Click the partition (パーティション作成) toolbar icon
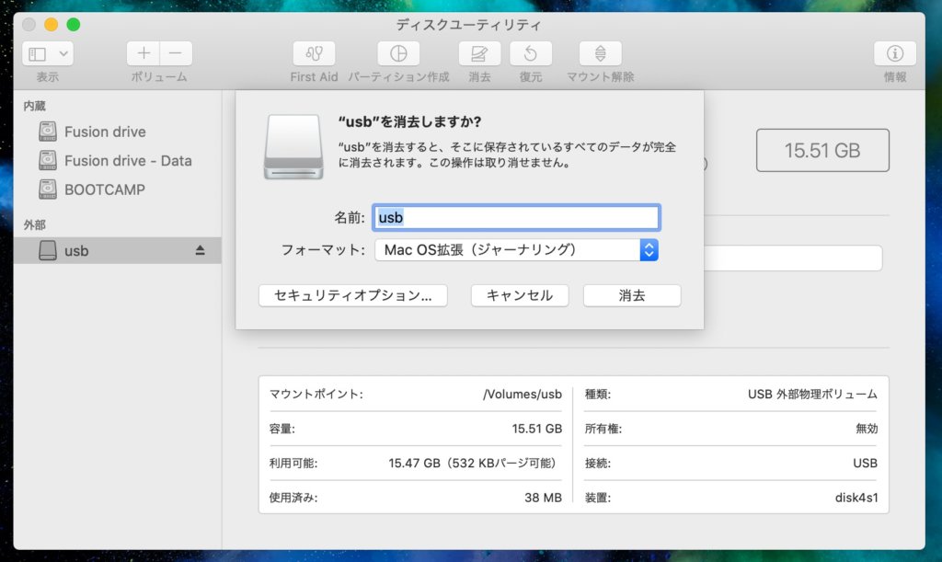The height and width of the screenshot is (562, 942). click(398, 53)
